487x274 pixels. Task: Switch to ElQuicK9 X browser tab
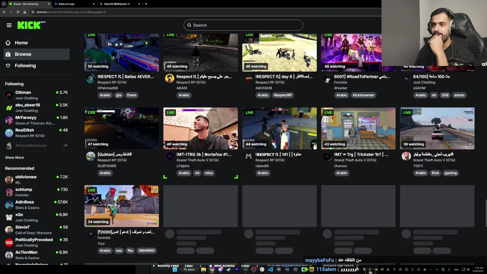point(119,4)
